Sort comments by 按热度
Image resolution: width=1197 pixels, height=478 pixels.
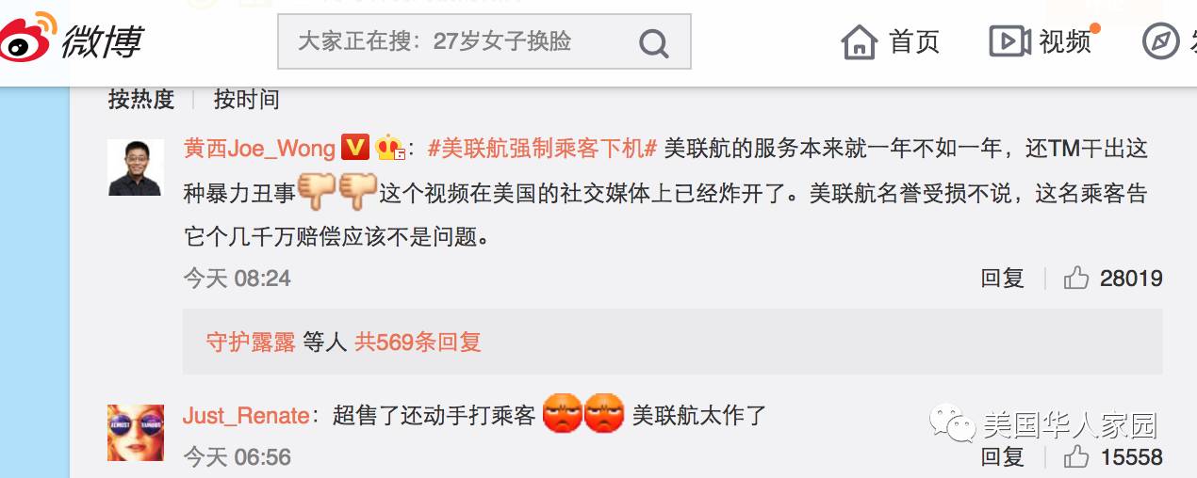point(141,99)
